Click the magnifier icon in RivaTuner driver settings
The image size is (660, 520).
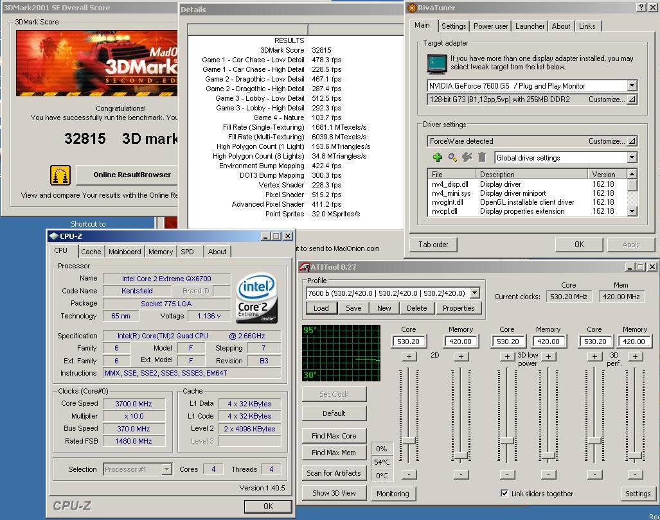[452, 157]
